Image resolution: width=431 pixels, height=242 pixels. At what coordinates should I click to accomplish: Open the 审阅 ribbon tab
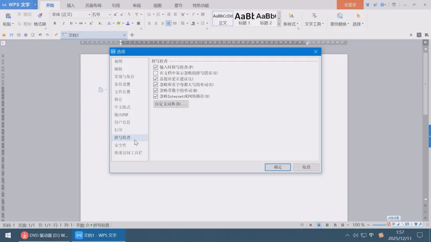(x=136, y=5)
